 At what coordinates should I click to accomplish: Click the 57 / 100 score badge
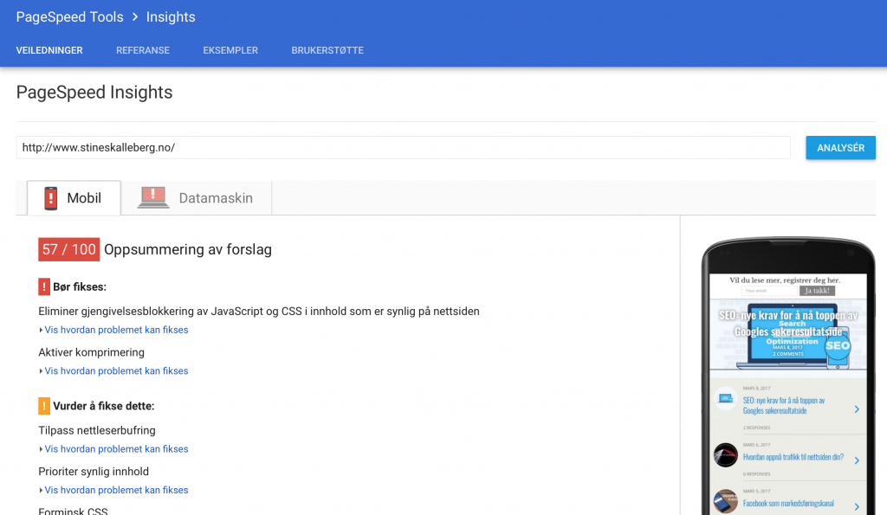coord(69,249)
